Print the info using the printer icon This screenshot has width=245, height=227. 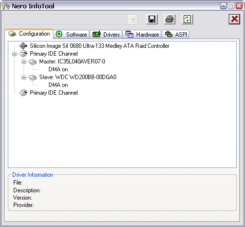point(170,19)
